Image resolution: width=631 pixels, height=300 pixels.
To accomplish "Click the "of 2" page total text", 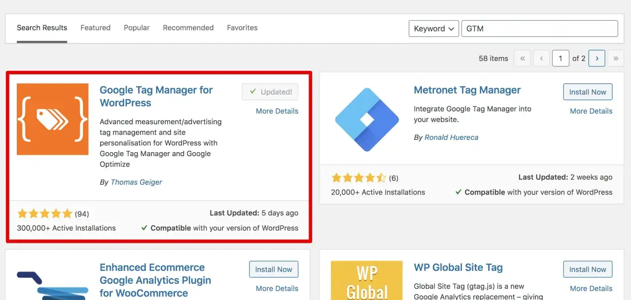I will click(x=579, y=58).
